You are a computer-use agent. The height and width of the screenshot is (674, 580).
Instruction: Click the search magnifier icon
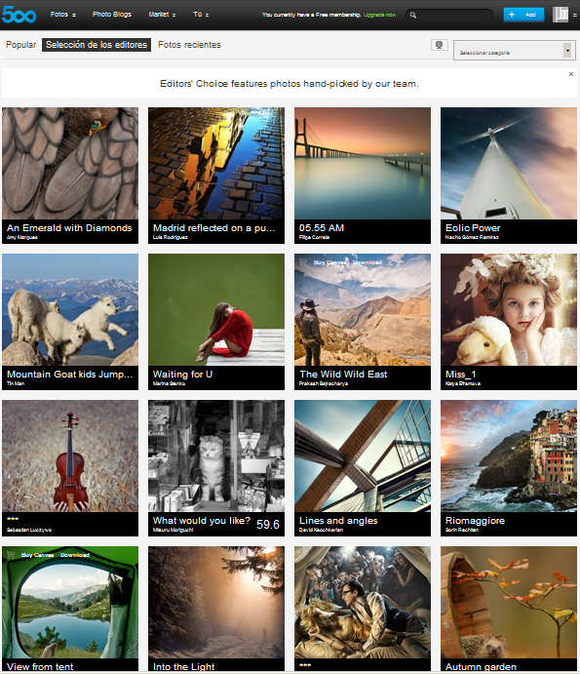coord(413,15)
